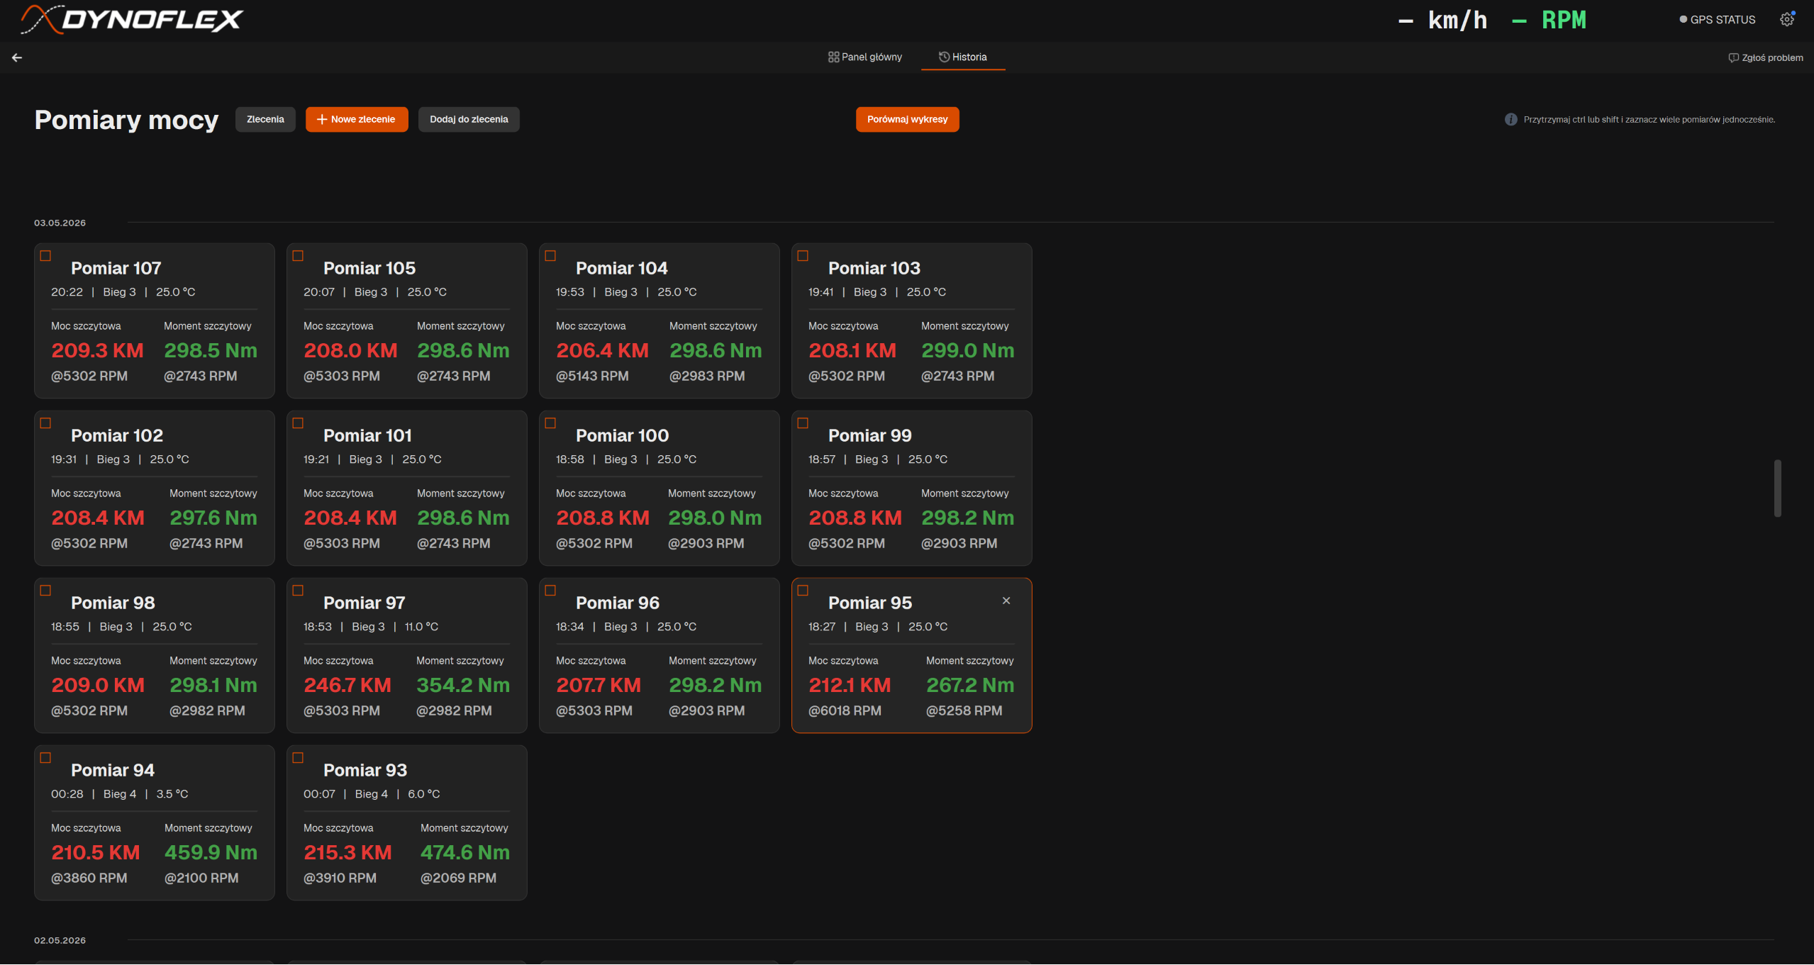Screen dimensions: 1814x965
Task: Click the Dynoflex logo
Action: click(132, 19)
